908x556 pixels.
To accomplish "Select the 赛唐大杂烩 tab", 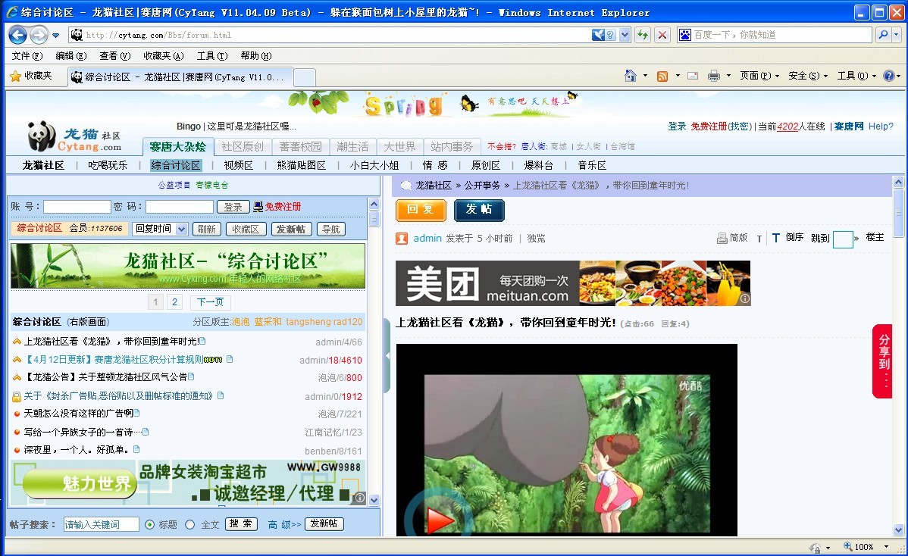I will click(x=178, y=147).
